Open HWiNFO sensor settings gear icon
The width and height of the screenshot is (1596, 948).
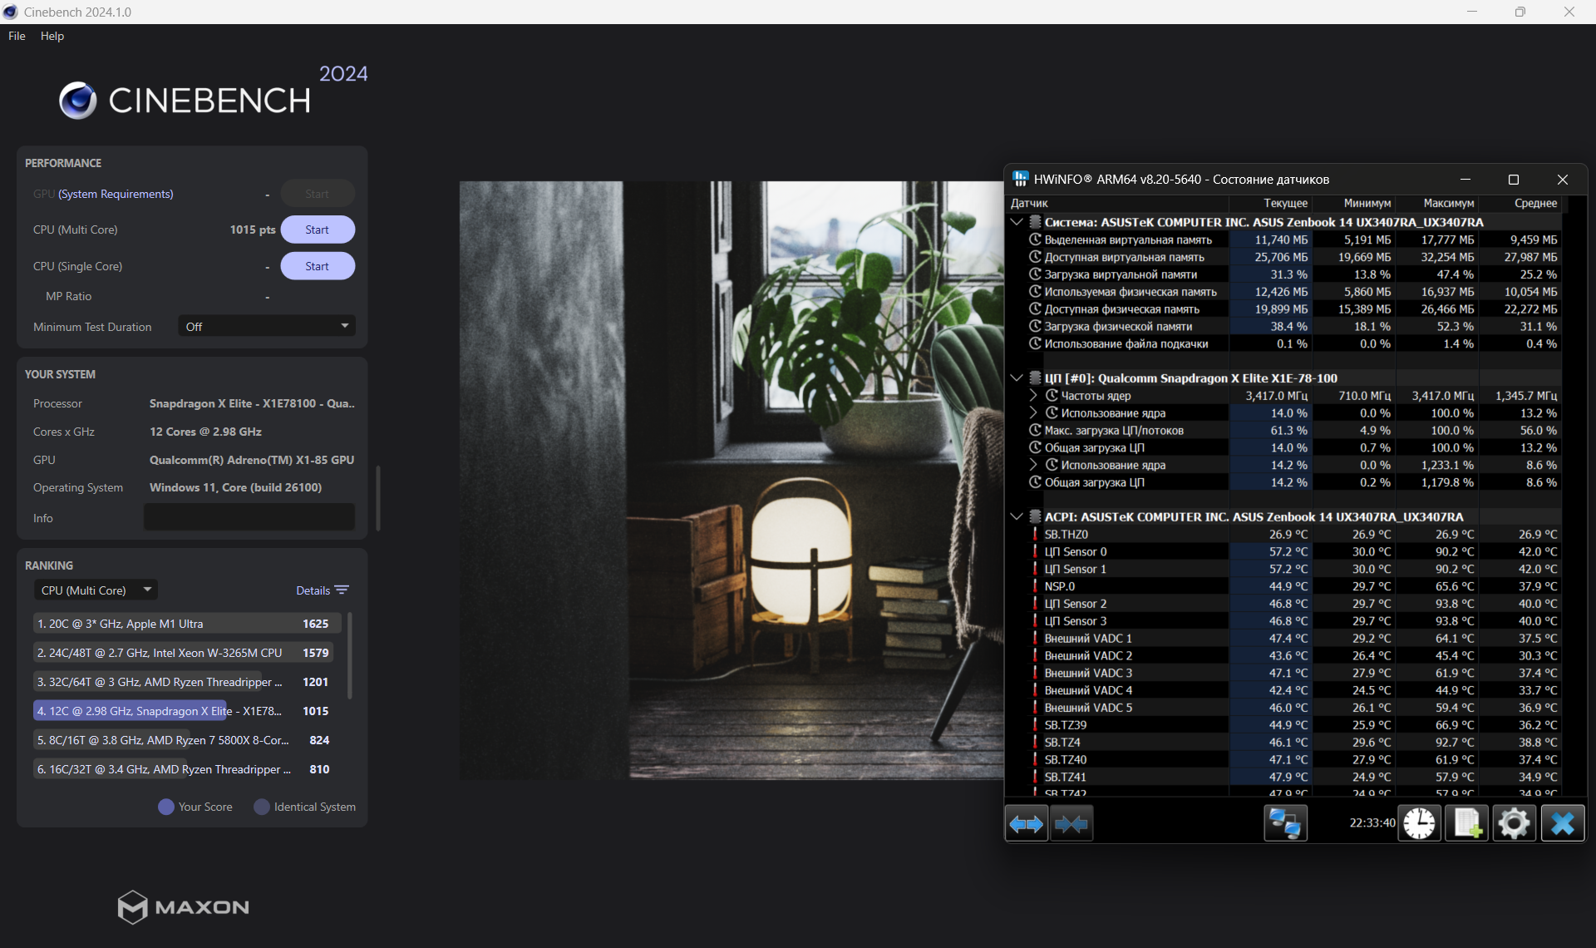[x=1514, y=823]
